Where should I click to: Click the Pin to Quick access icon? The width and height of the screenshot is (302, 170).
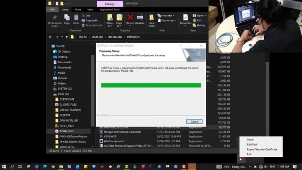(55, 17)
